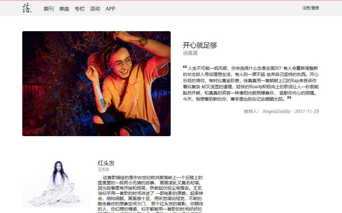
Task: Click the 推荐人 label
Action: [x=251, y=111]
